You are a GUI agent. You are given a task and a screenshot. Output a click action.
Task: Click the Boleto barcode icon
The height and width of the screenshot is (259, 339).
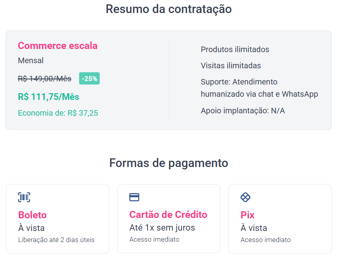tap(24, 197)
